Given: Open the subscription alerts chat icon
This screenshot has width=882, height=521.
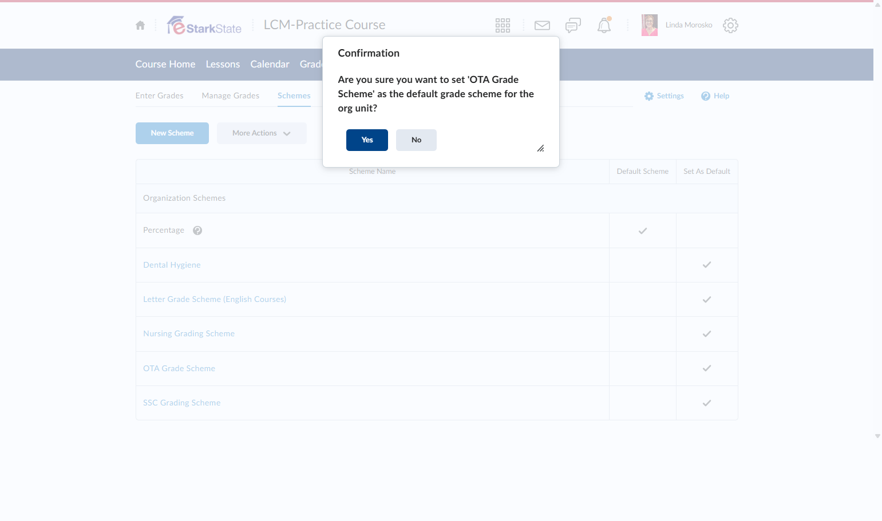Looking at the screenshot, I should pyautogui.click(x=573, y=25).
